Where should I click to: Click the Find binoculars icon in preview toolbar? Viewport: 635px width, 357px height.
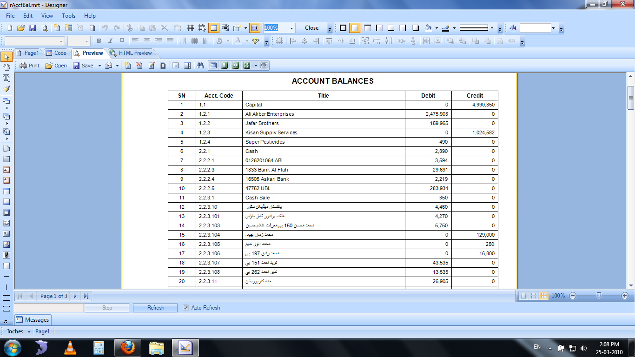tap(200, 66)
